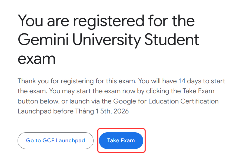Click the phrase "to start" ending the first paragraph line
The height and width of the screenshot is (166, 236).
coord(215,81)
